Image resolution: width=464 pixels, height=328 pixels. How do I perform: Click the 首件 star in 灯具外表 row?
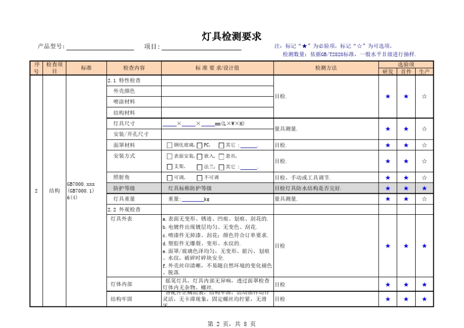tap(406, 246)
